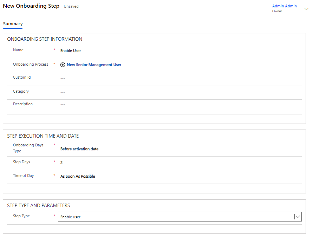The width and height of the screenshot is (313, 238).
Task: Click the Time of Day field label
Action: tap(24, 176)
